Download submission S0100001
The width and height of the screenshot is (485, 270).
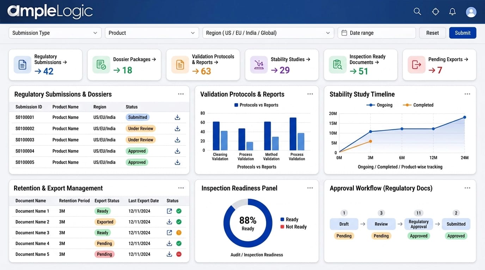[177, 117]
